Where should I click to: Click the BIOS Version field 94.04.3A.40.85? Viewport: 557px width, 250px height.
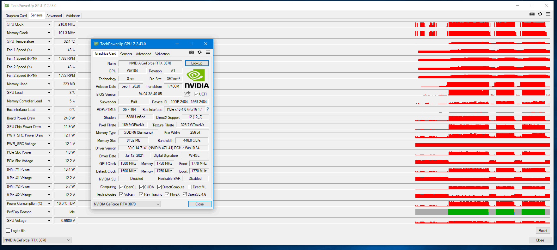tap(150, 94)
